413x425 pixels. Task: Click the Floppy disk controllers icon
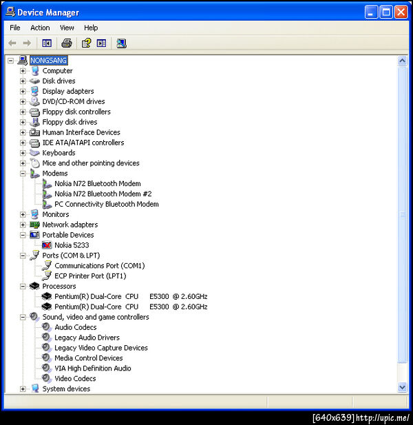coord(34,112)
